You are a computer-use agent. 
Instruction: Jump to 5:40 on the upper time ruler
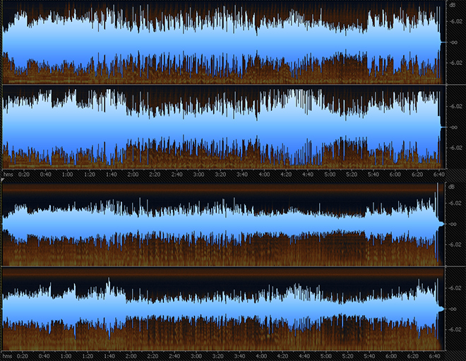(374, 174)
